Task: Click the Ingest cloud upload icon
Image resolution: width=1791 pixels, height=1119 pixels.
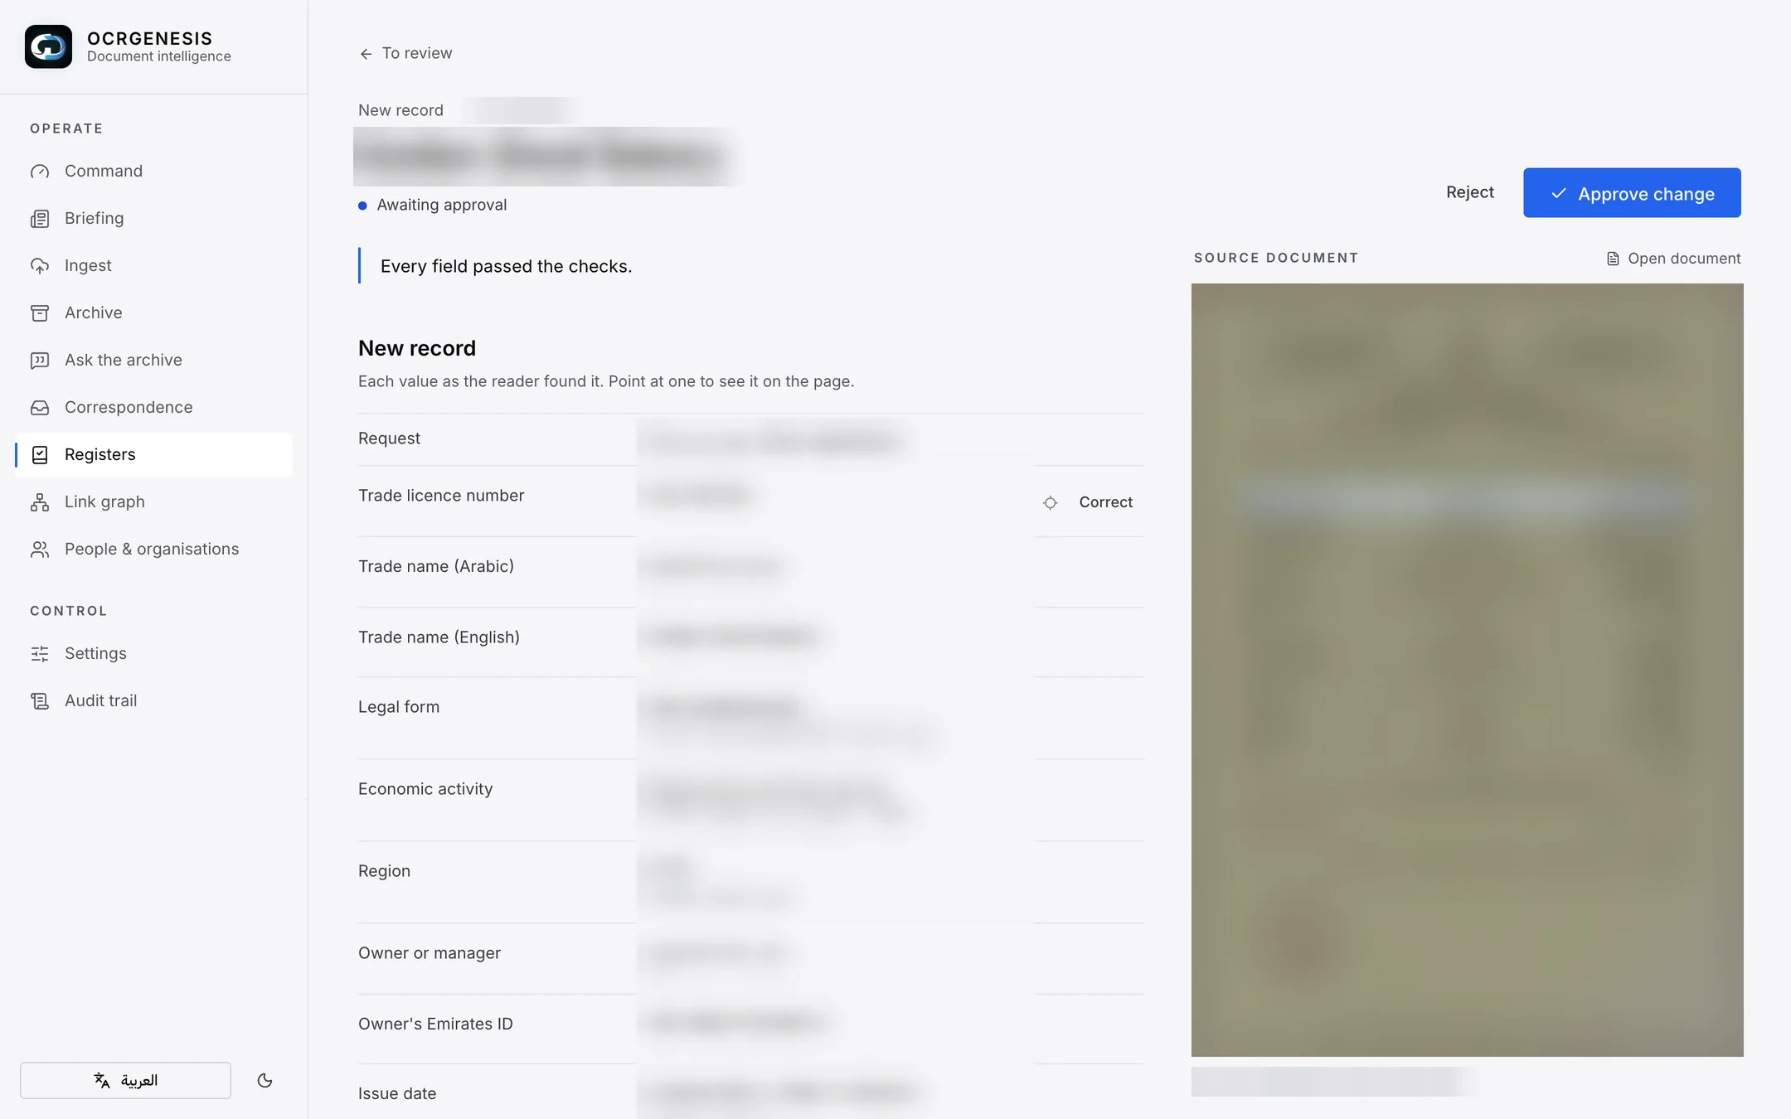Action: [40, 266]
